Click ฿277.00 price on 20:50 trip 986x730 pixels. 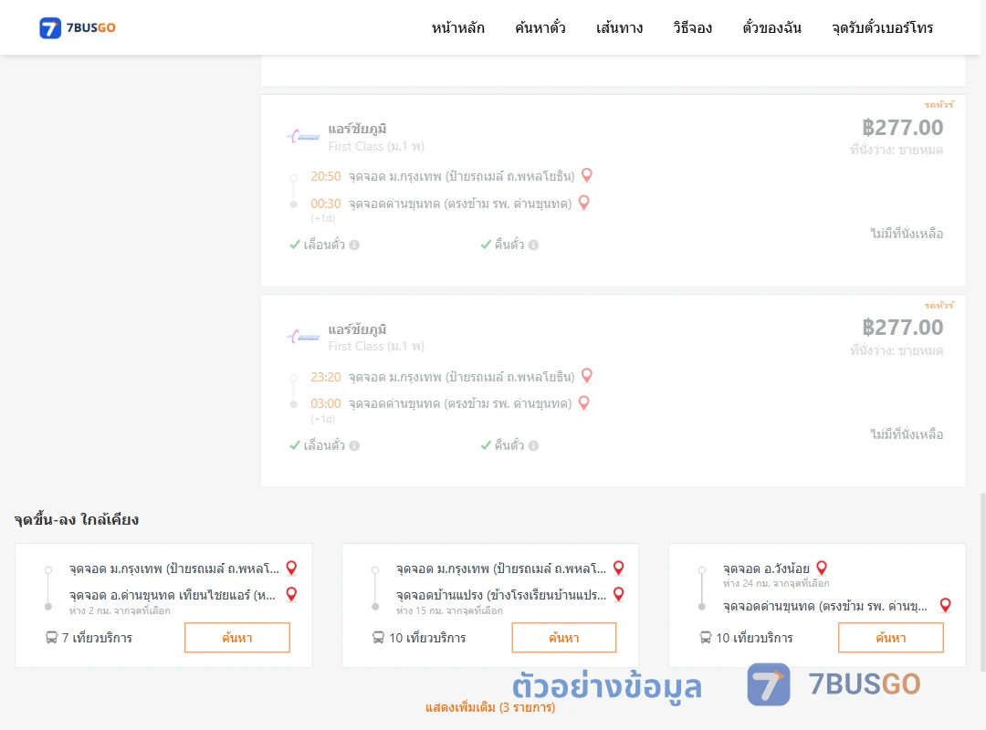coord(902,128)
